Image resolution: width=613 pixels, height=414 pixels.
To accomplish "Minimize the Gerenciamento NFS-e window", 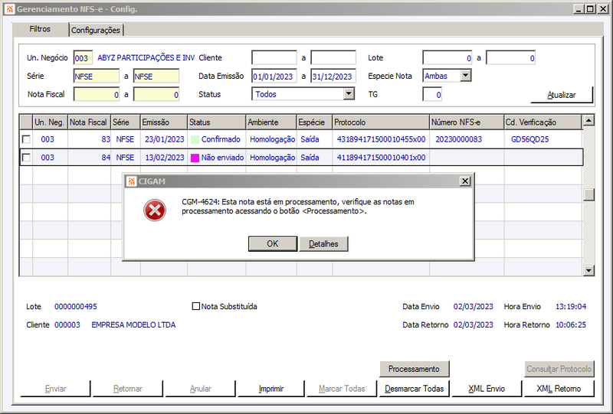I will (x=579, y=8).
